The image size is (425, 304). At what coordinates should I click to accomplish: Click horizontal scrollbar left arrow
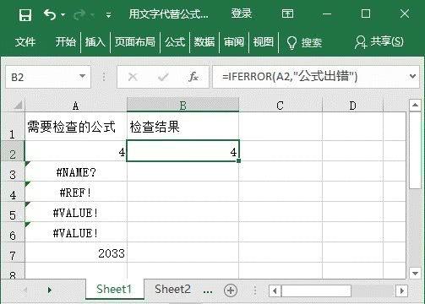point(275,290)
